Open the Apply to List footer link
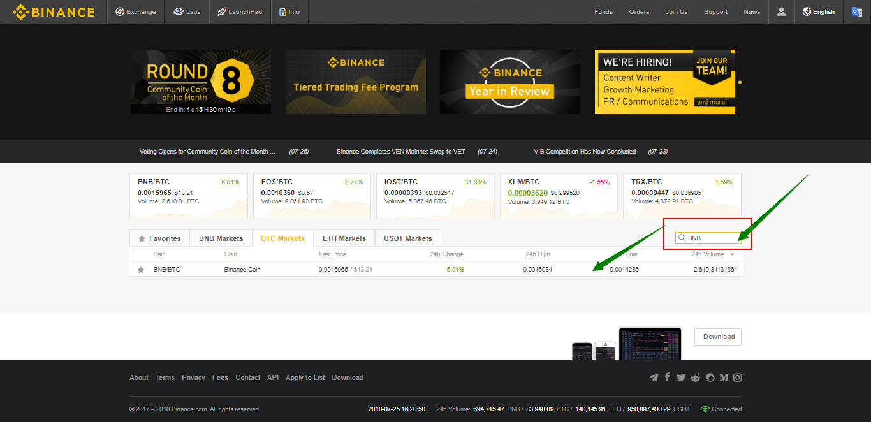 [x=305, y=377]
